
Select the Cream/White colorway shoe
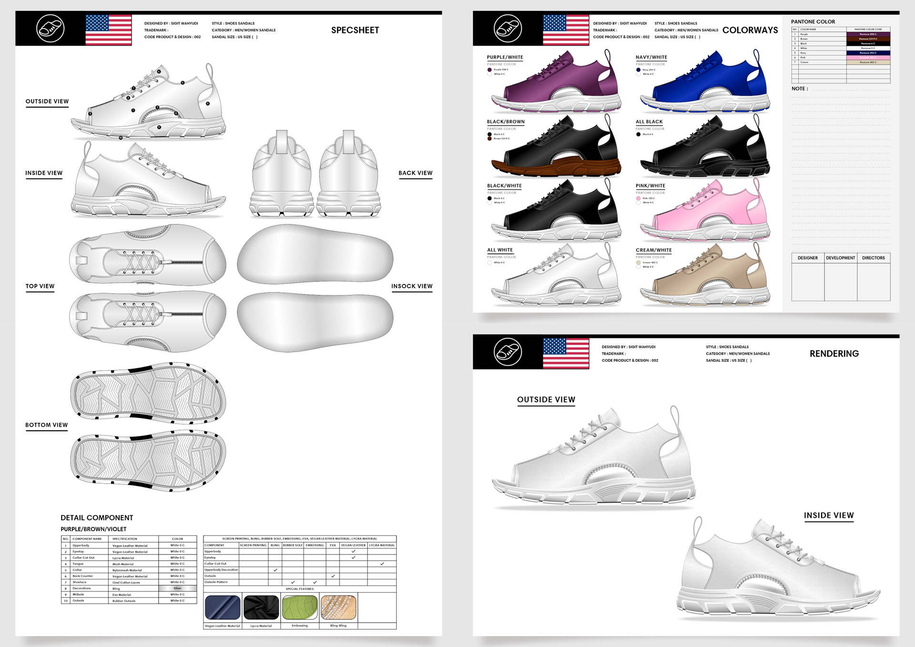(x=704, y=274)
